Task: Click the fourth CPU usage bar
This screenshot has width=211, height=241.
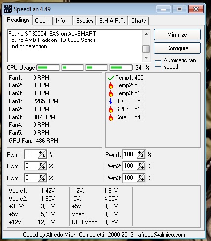Action: pos(121,68)
